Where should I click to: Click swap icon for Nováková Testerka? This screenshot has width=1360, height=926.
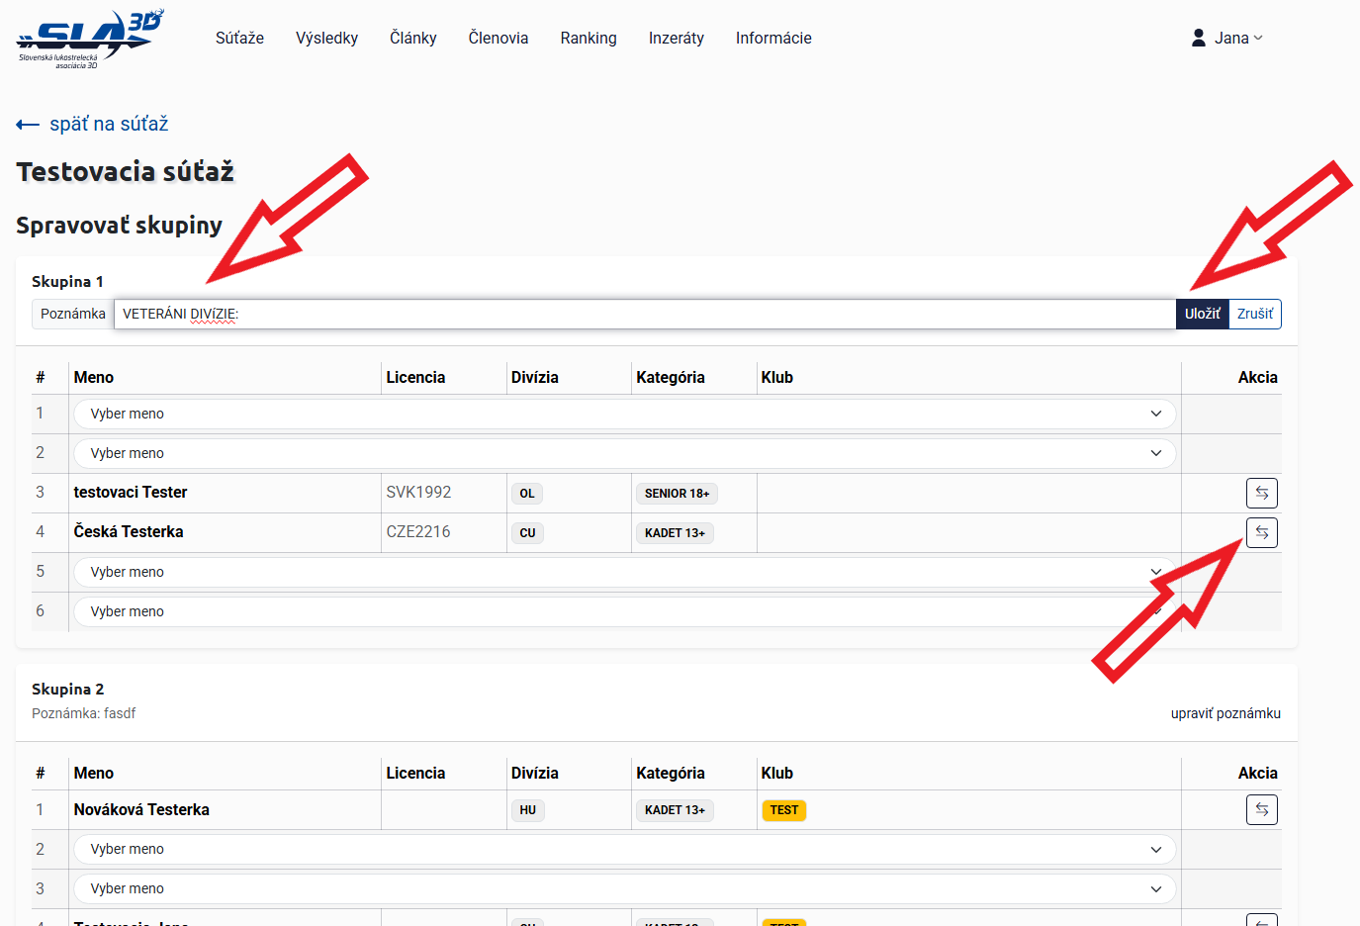pyautogui.click(x=1261, y=809)
